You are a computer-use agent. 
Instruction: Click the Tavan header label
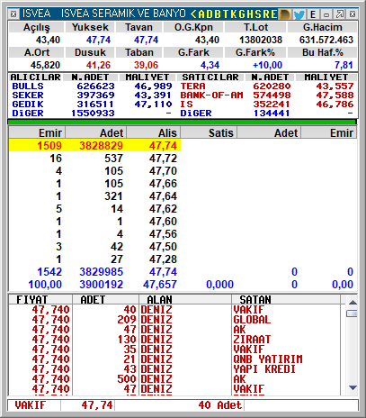(138, 27)
